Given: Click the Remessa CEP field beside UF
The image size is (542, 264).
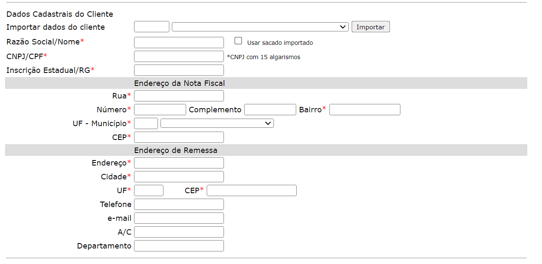Looking at the screenshot, I should (x=251, y=191).
